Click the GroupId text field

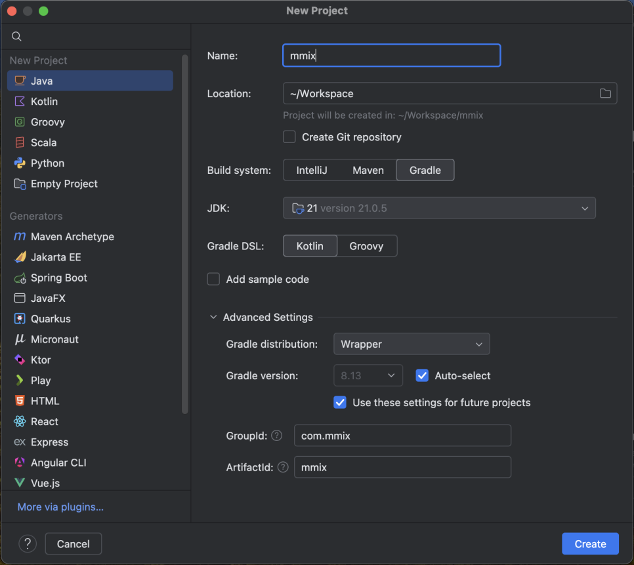[402, 435]
